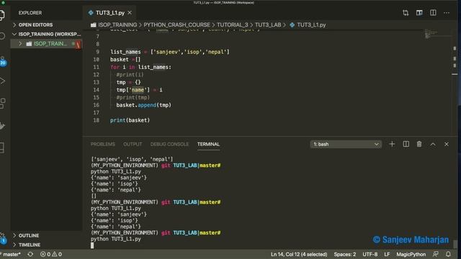Expand the OPEN EDITORS section
This screenshot has width=461, height=259.
tap(35, 25)
